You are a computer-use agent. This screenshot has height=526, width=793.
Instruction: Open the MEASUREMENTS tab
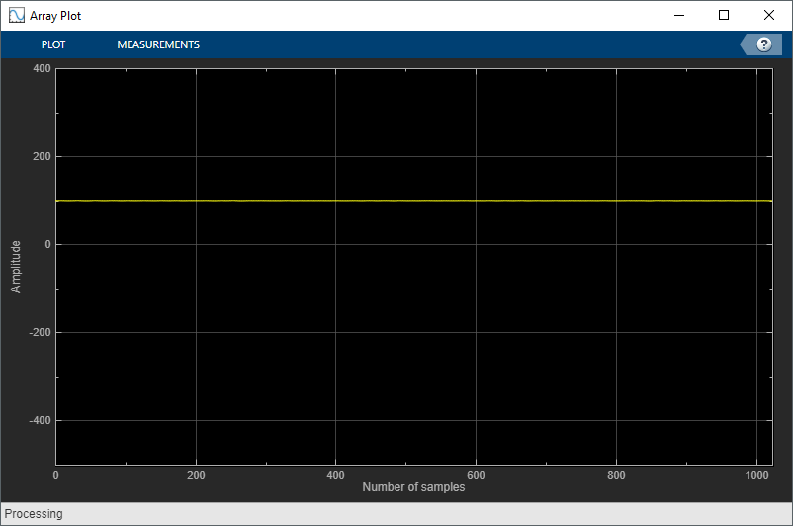coord(158,44)
